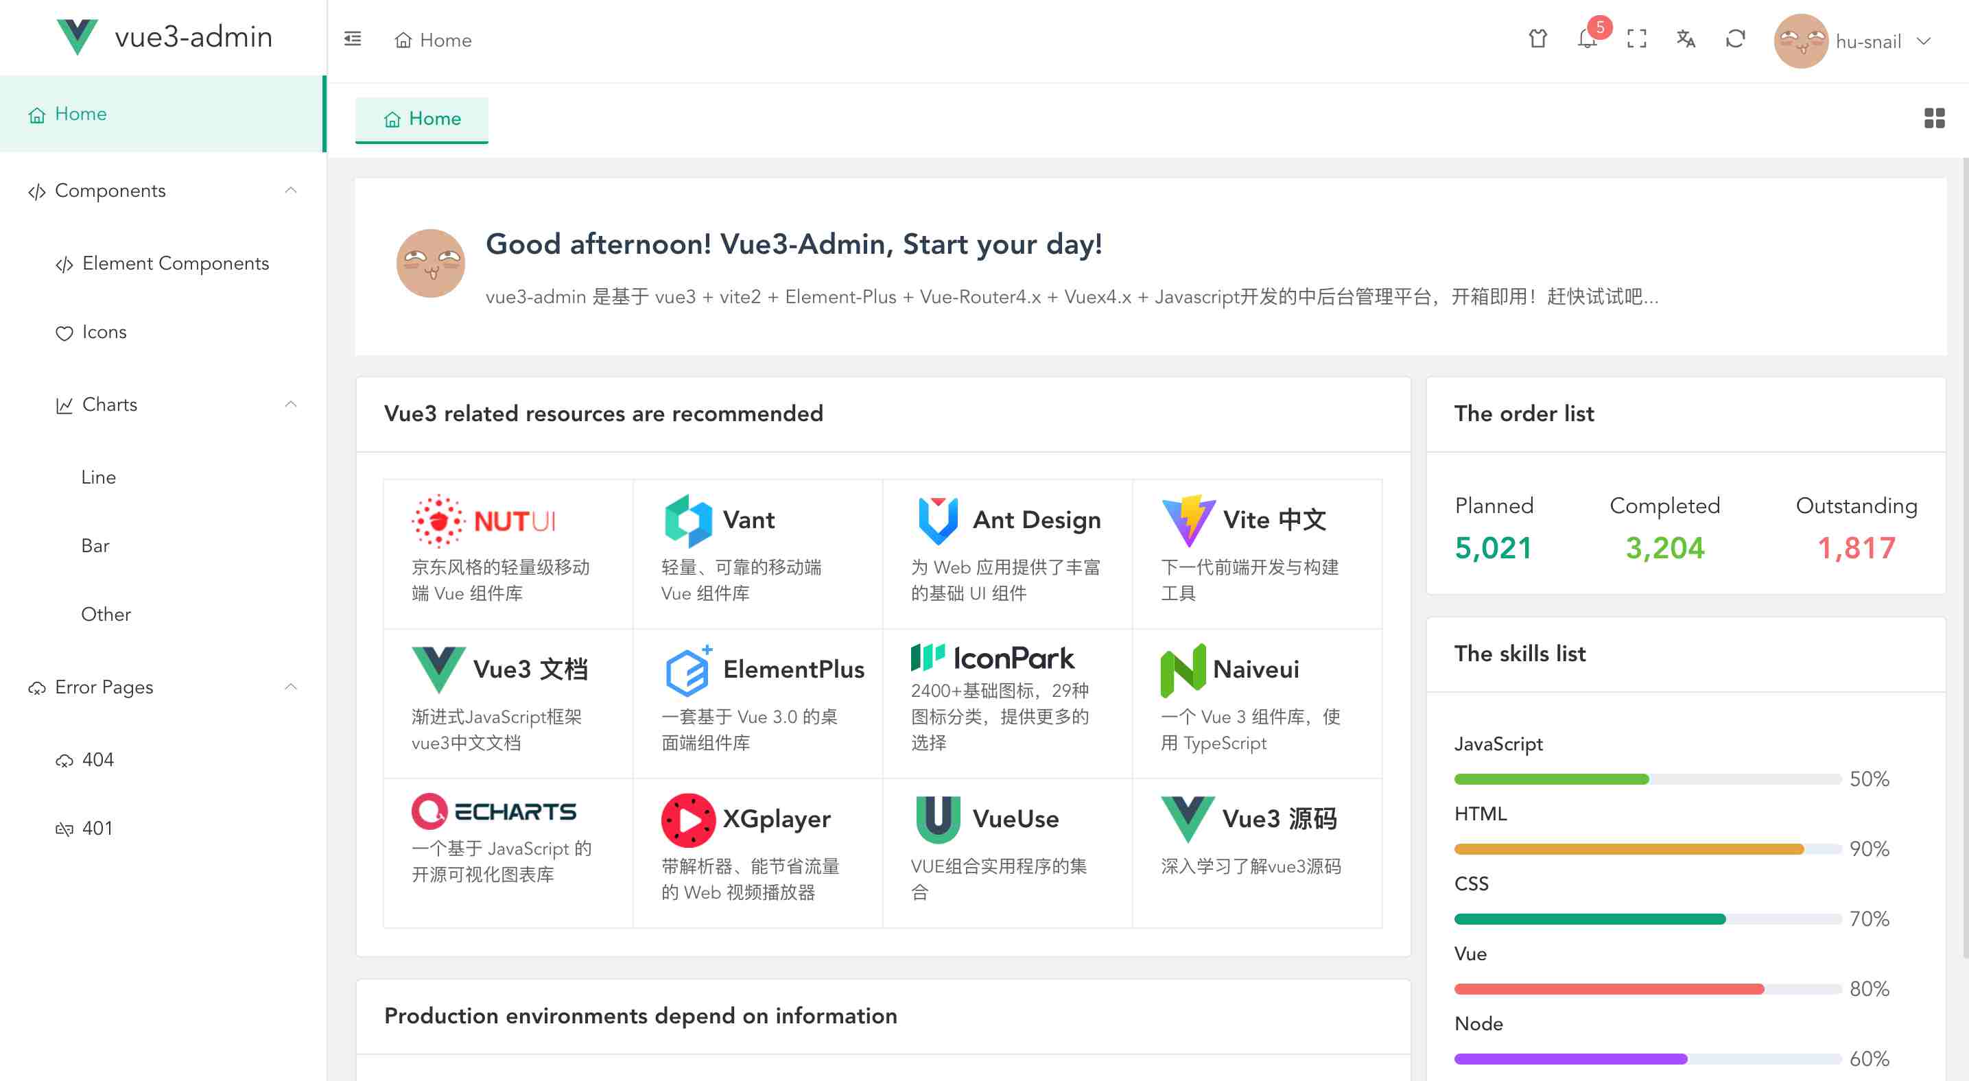The image size is (1969, 1081).
Task: Collapse the Charts submenu
Action: tap(162, 404)
